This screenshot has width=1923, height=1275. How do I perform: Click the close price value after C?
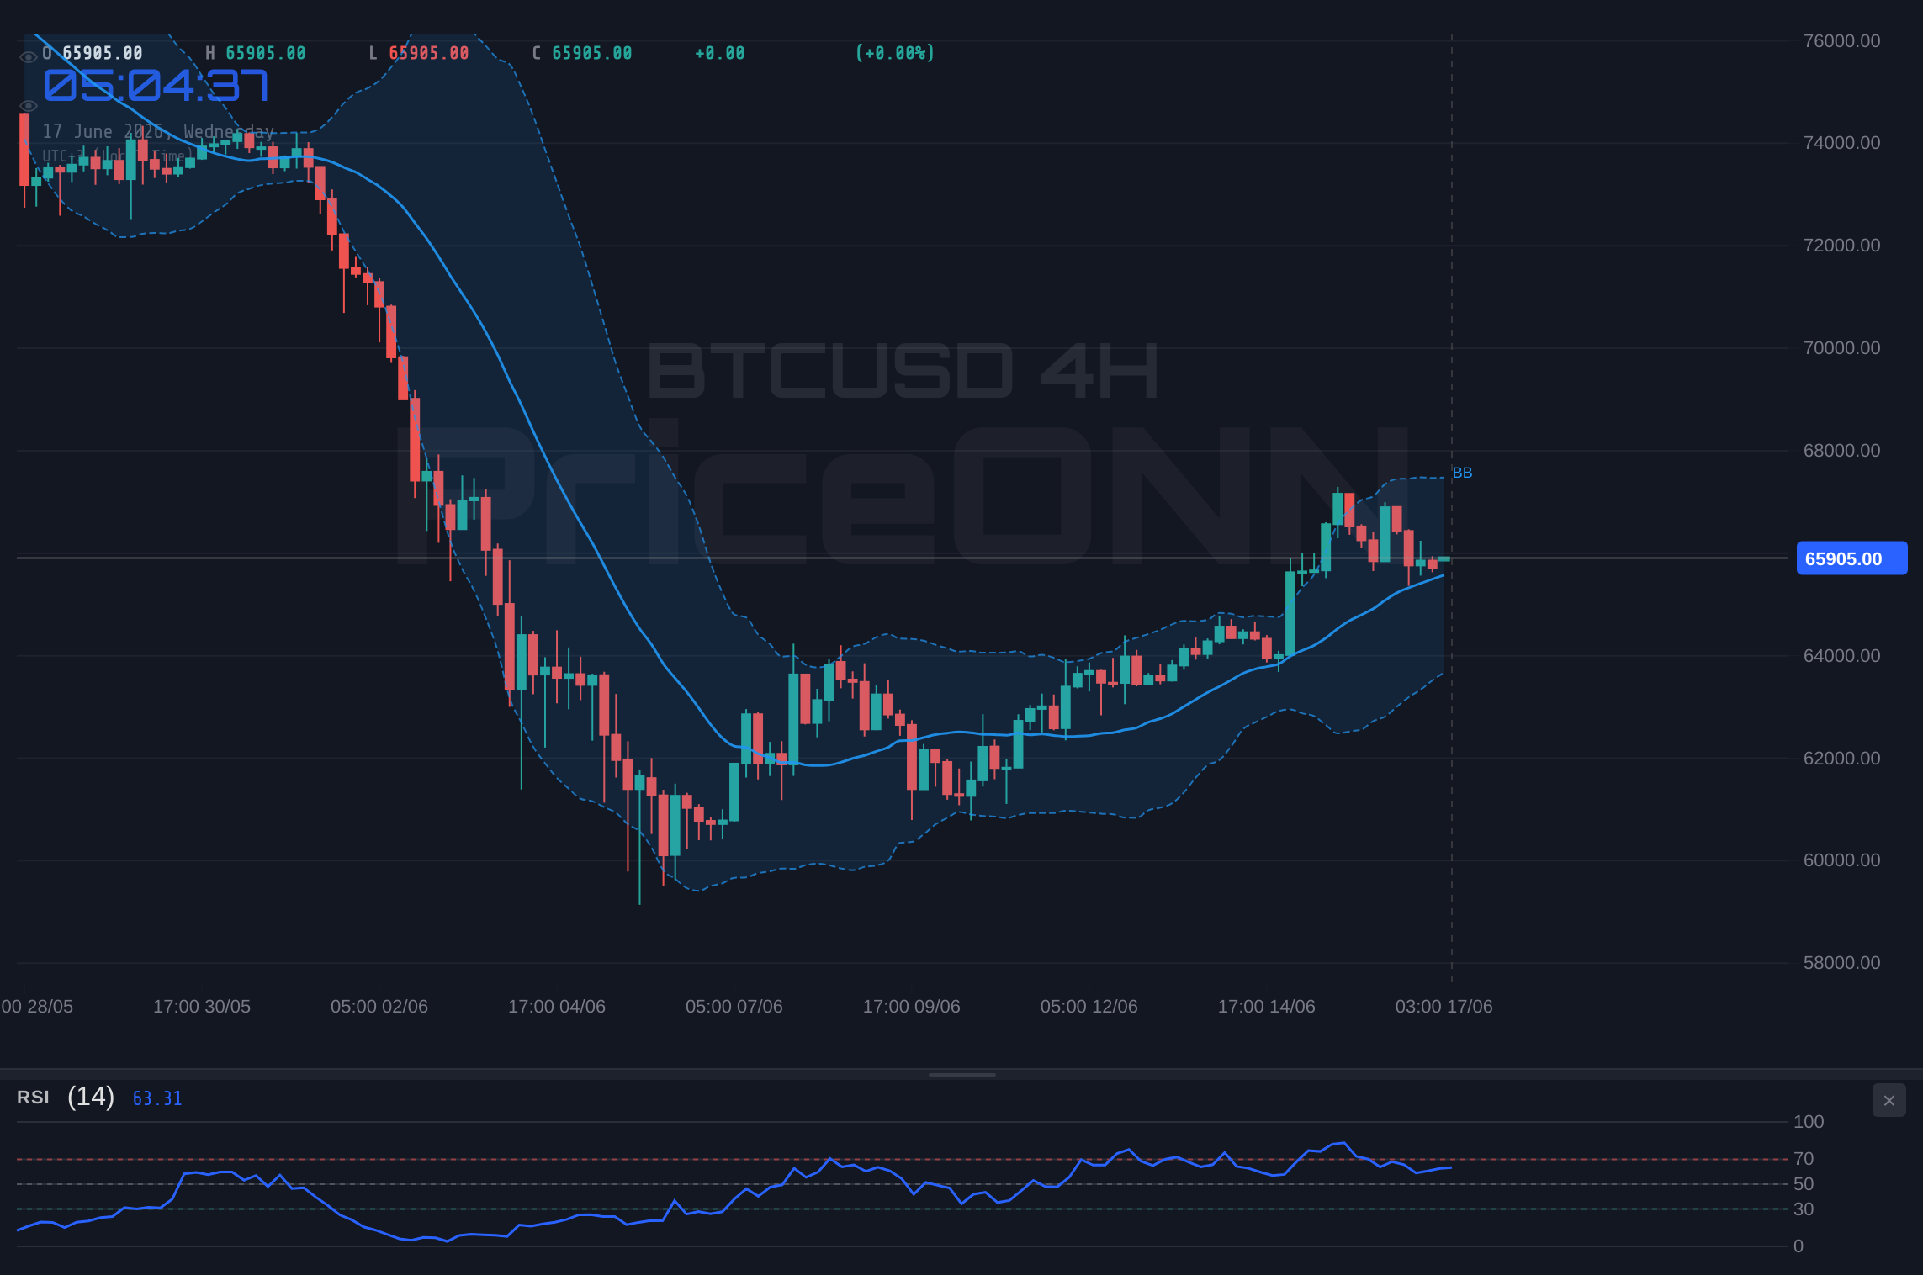click(x=591, y=53)
